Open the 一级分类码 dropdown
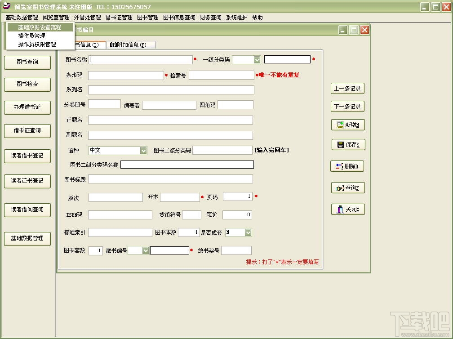Screen dimensions: 453x339 [257, 59]
